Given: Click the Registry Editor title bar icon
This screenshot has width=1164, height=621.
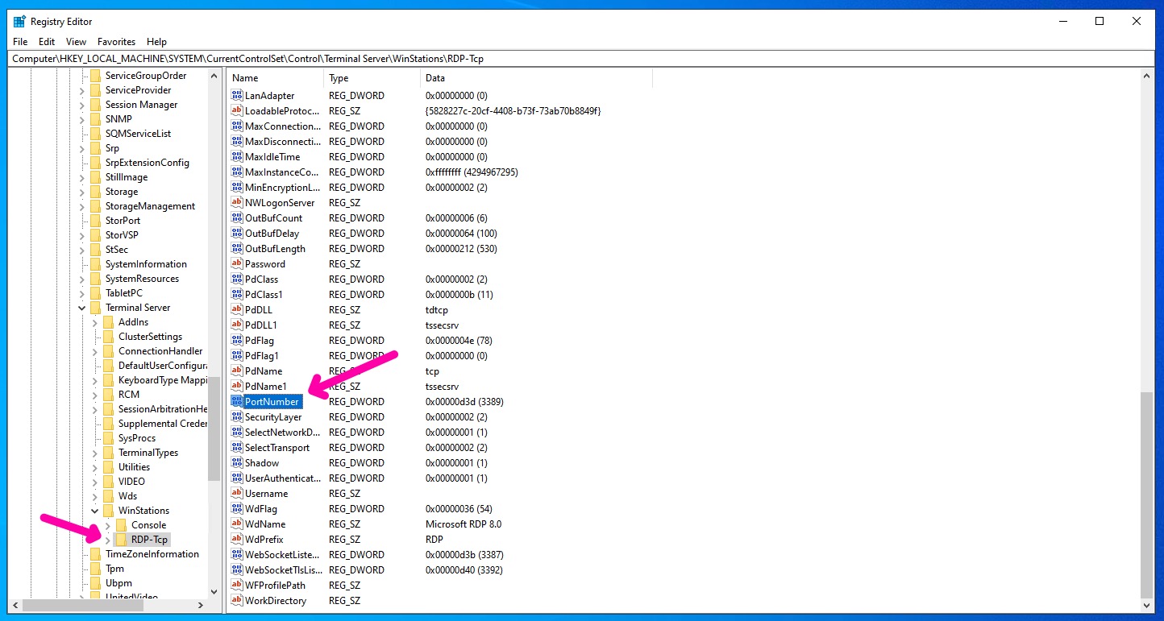Looking at the screenshot, I should tap(19, 22).
